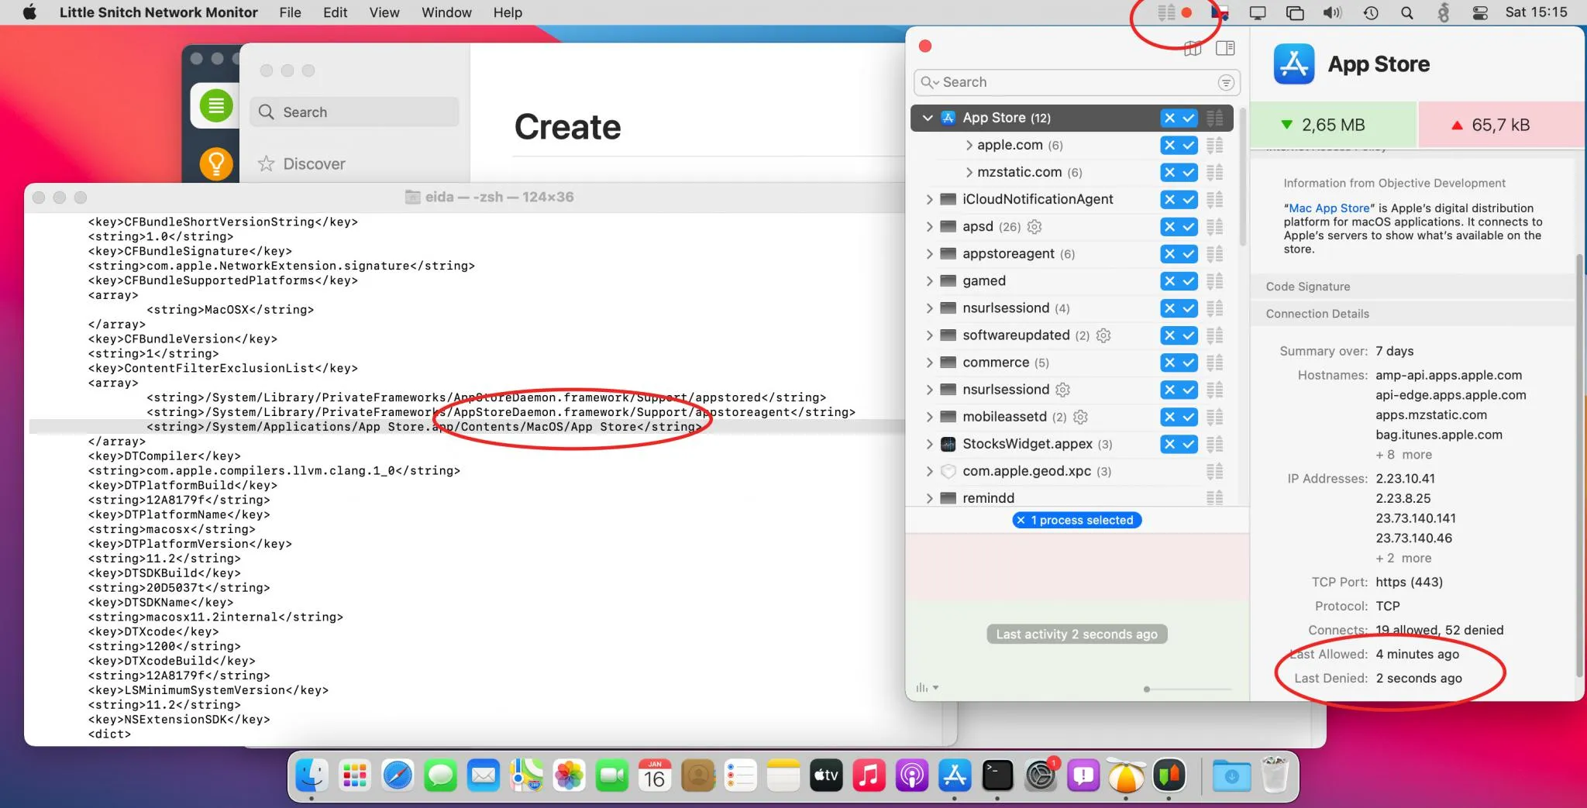Open the File menu
Viewport: 1587px width, 808px height.
coord(290,12)
